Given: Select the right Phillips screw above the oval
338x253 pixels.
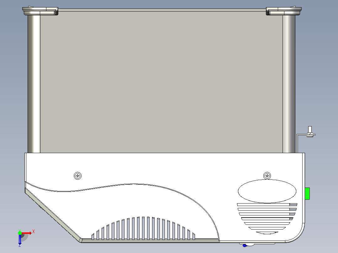Looking at the screenshot, I should pos(267,176).
